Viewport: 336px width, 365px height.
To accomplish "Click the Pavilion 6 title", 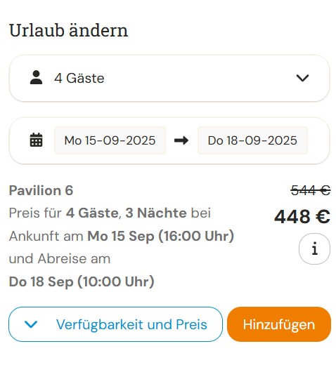I will (x=41, y=190).
